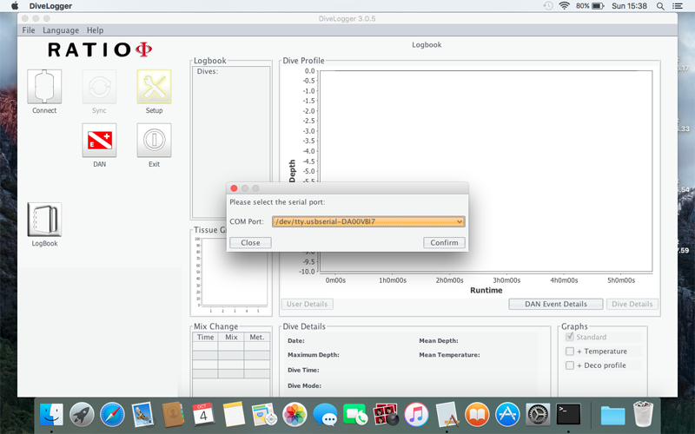Open Finder in the Dock
This screenshot has height=434, width=695.
click(51, 415)
